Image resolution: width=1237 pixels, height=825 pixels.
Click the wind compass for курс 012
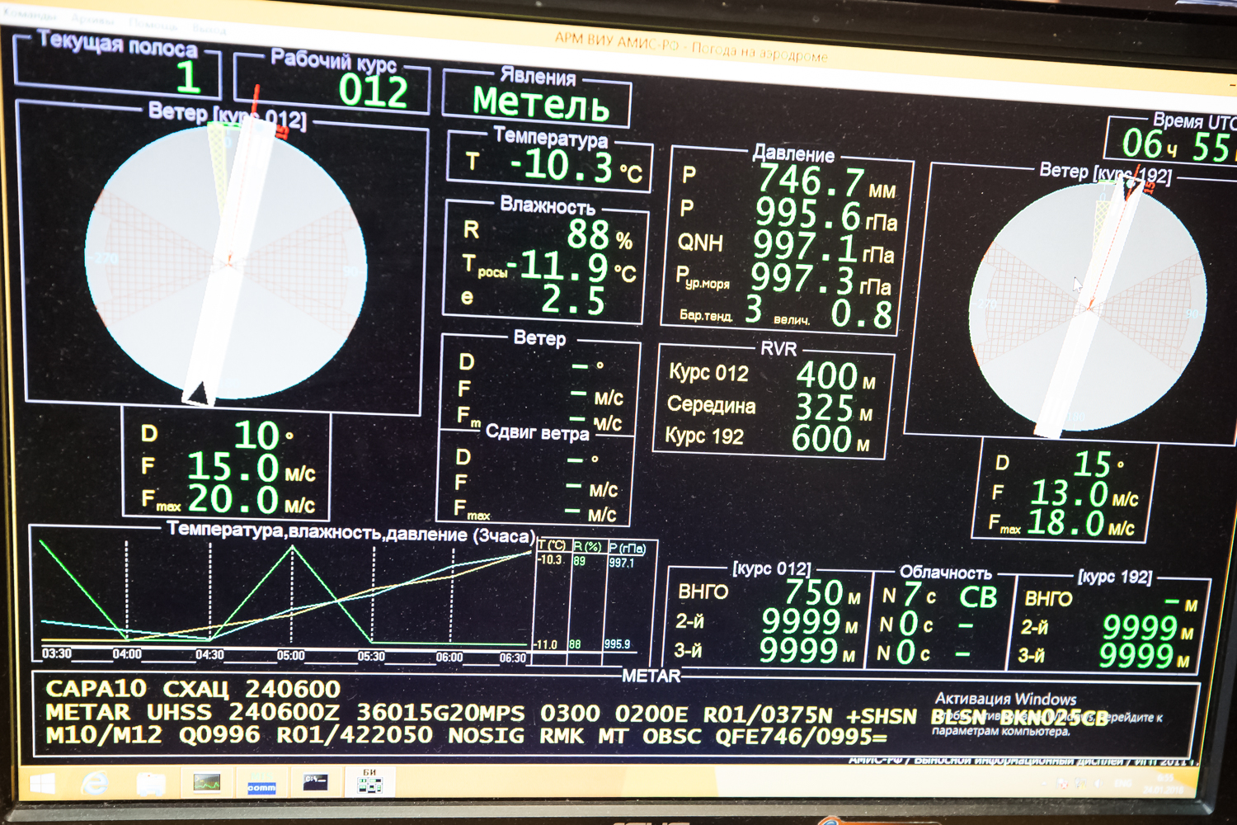point(225,262)
